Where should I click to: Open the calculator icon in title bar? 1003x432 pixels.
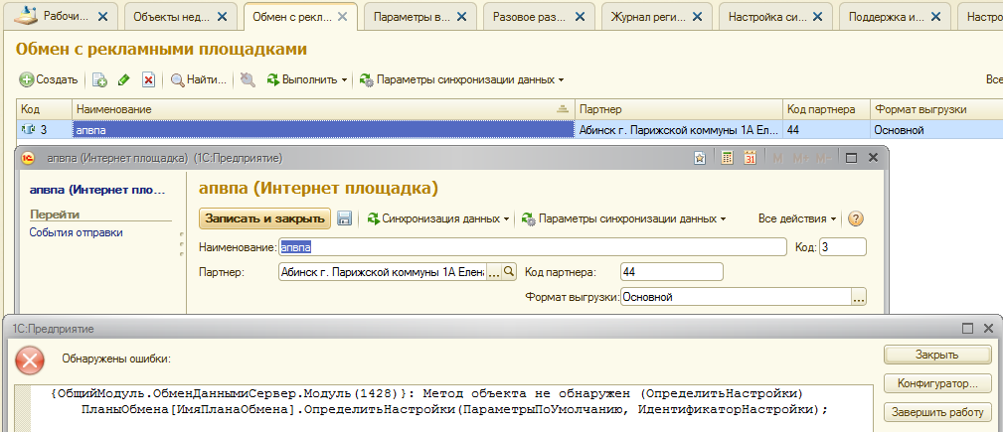click(727, 158)
